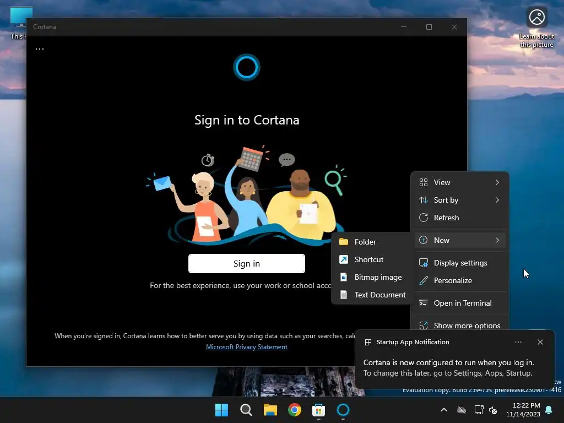Screen dimensions: 564x423
Task: Show hidden system tray icons
Action: (444, 410)
